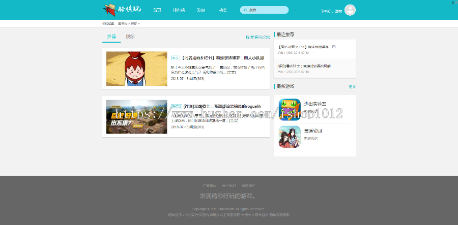Image resolution: width=458 pixels, height=225 pixels.
Task: Click the tag before the [评测] title
Action: click(x=177, y=106)
